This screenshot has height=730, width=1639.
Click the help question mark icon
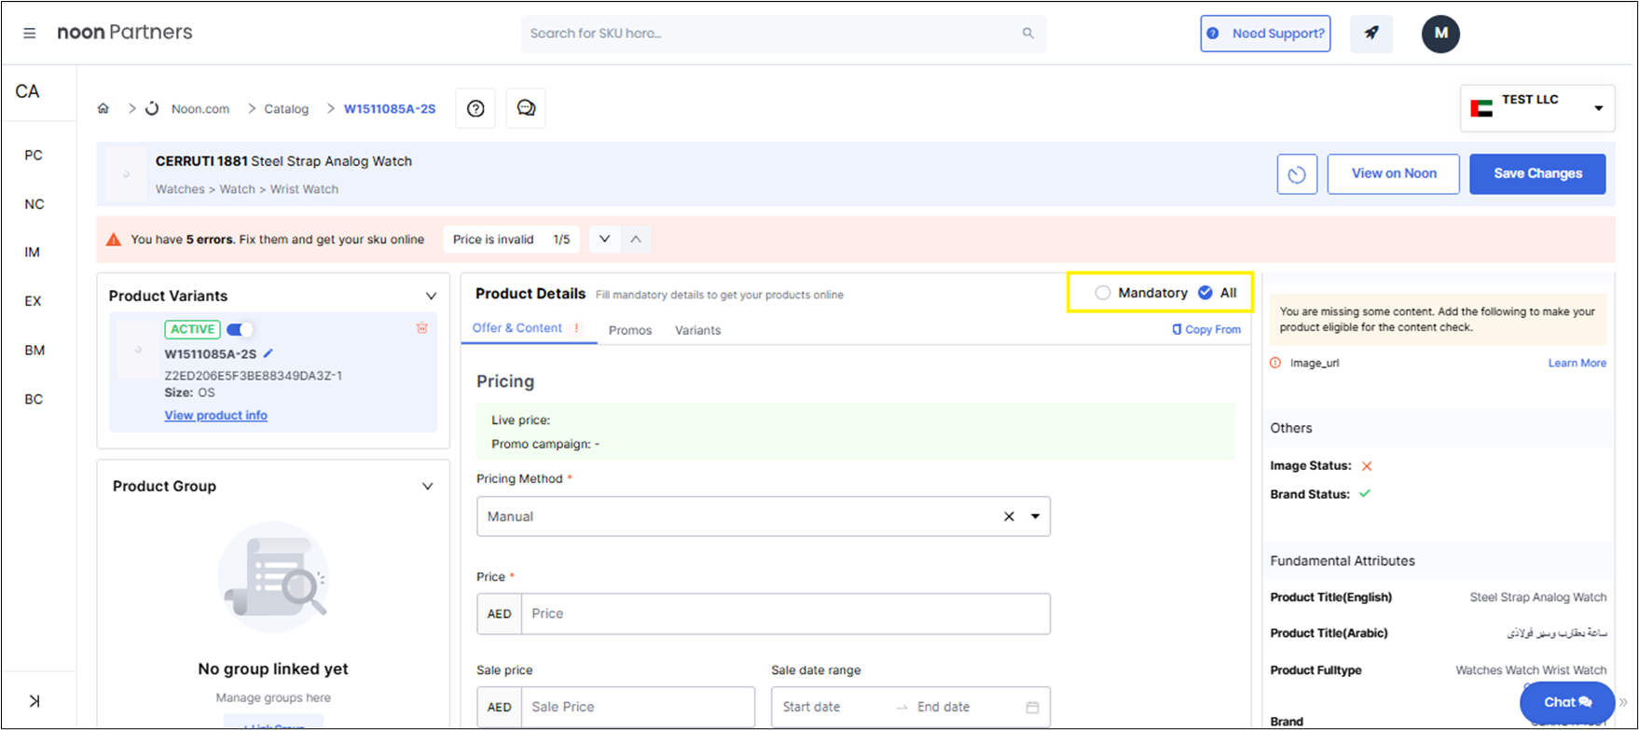[x=475, y=109]
